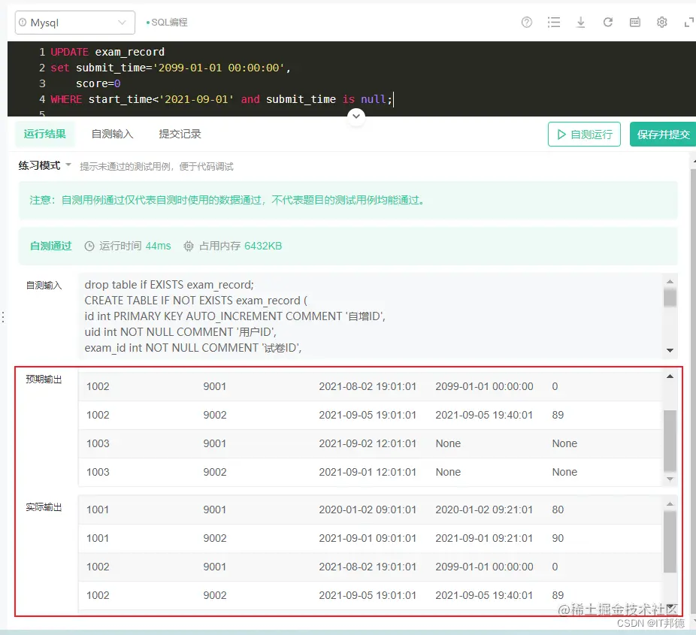Click scroll-up arrow of 预期输出 table

point(670,376)
